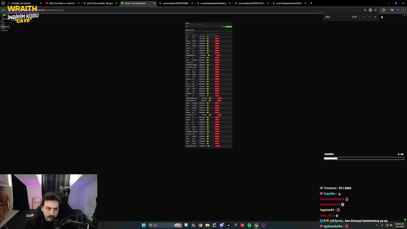Image resolution: width=407 pixels, height=229 pixels.
Task: Show hidden system tray icons
Action: (x=377, y=225)
